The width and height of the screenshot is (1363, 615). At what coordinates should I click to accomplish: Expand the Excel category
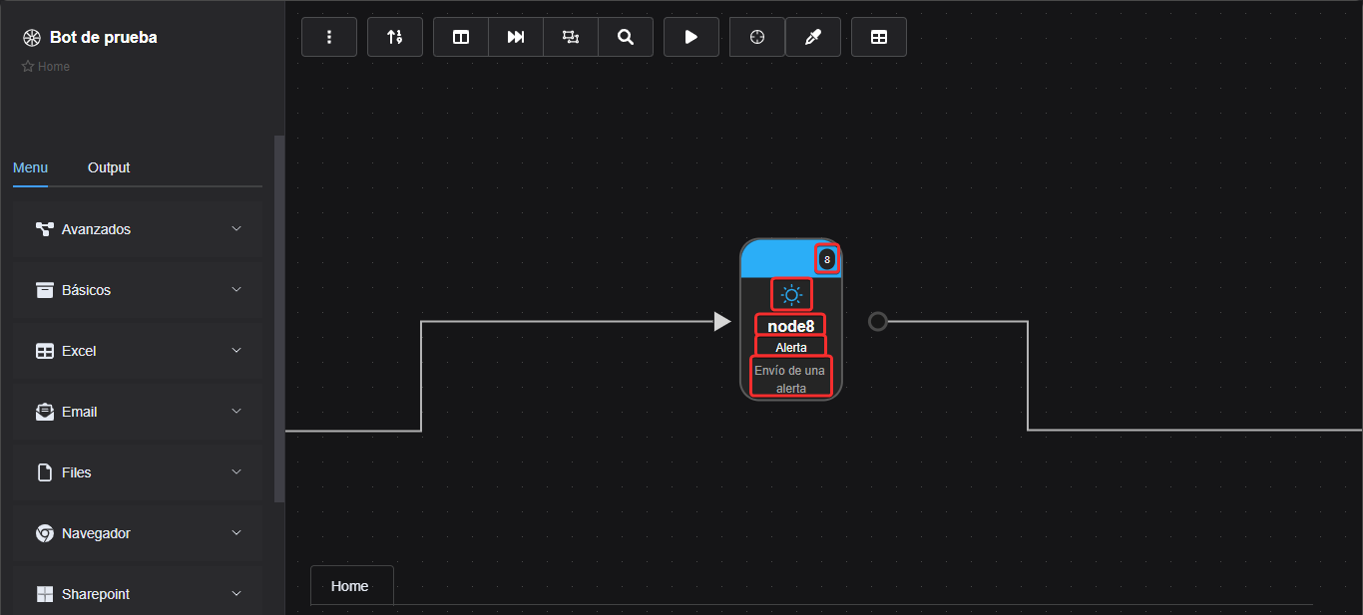click(138, 351)
